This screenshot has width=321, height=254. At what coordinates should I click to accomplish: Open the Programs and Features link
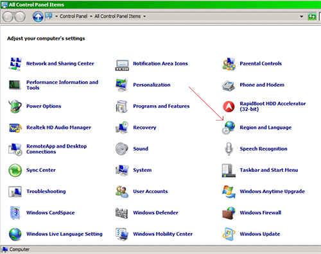161,106
